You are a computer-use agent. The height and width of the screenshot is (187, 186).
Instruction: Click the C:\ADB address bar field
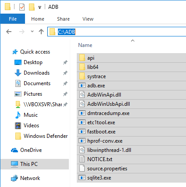(117, 32)
